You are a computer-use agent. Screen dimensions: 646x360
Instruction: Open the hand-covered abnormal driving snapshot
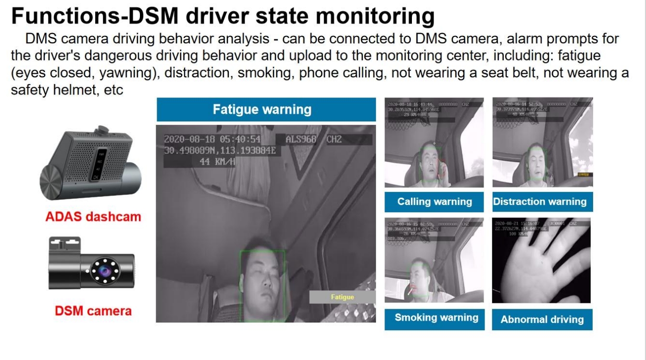click(x=542, y=261)
